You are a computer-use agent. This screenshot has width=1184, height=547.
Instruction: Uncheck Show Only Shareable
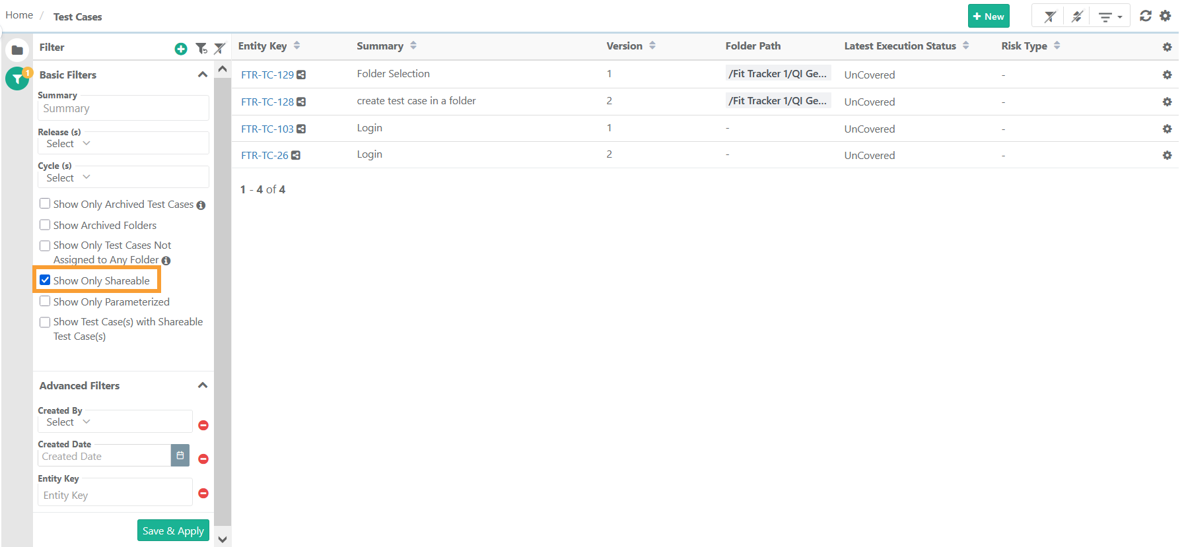45,280
